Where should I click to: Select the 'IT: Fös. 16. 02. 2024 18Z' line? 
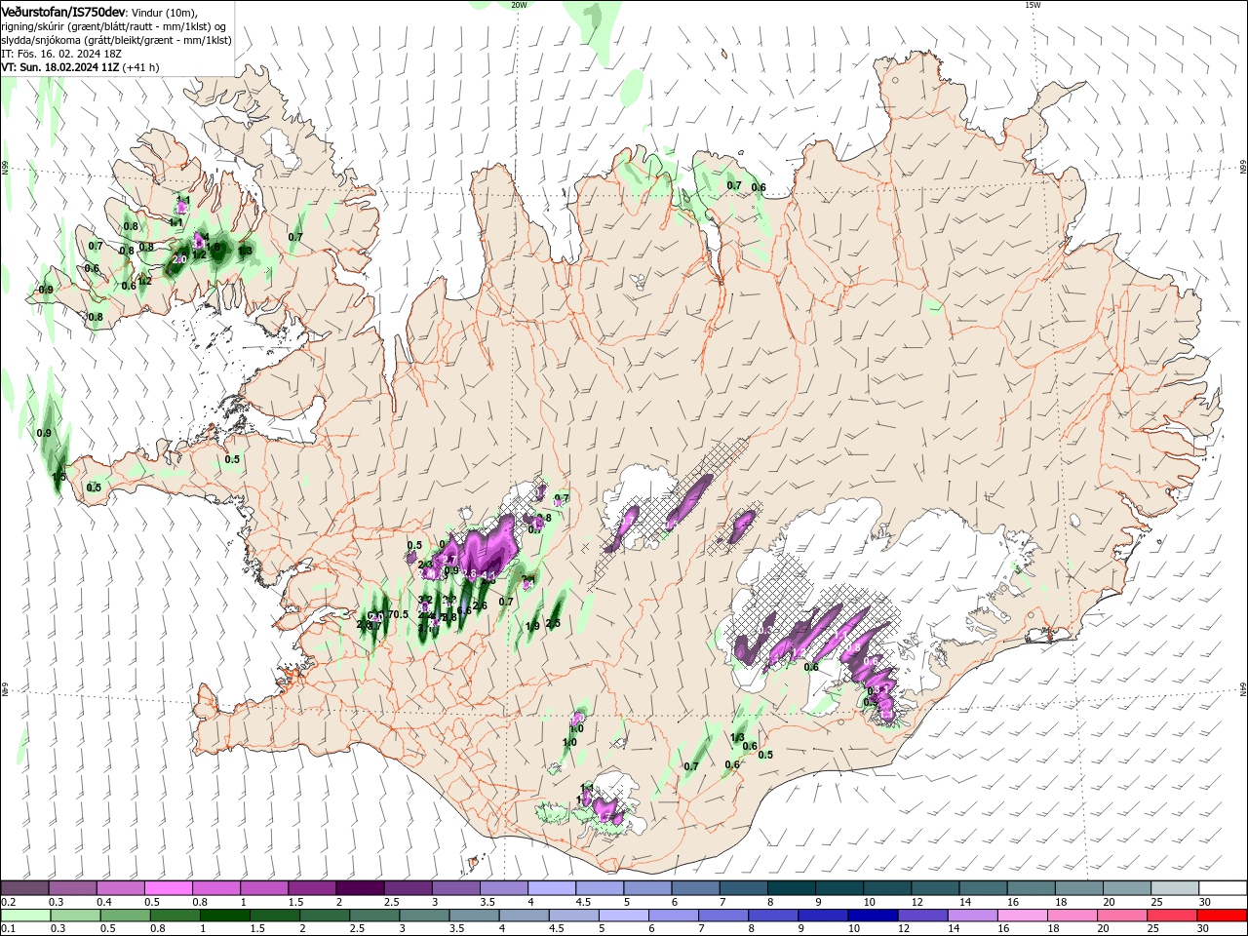click(x=63, y=54)
